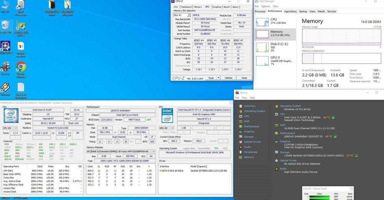384x200 pixels.
Task: Open Task Manager Options menu
Action: coord(265,7)
